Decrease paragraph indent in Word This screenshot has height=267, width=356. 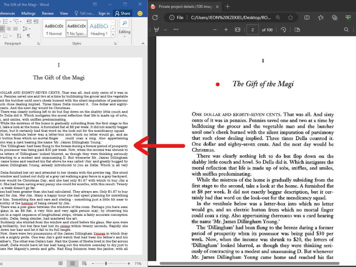[29, 21]
